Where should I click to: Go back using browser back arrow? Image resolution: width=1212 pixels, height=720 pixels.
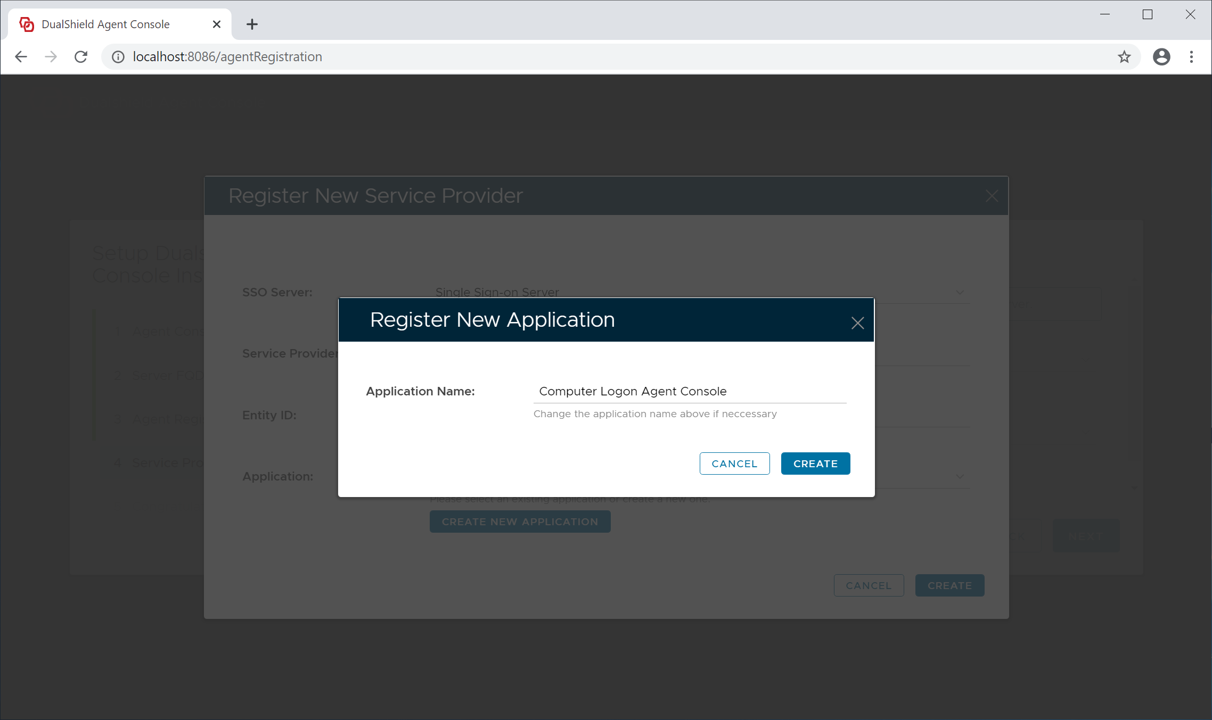21,57
